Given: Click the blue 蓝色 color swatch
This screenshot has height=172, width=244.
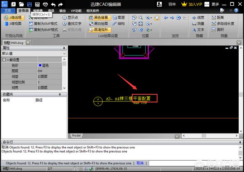Looking at the screenshot, I should 40,65.
